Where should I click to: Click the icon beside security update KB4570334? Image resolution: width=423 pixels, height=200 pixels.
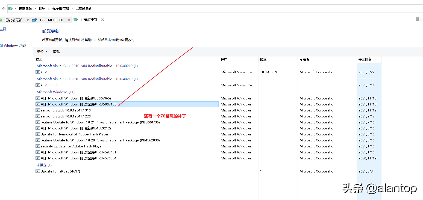pos(38,158)
